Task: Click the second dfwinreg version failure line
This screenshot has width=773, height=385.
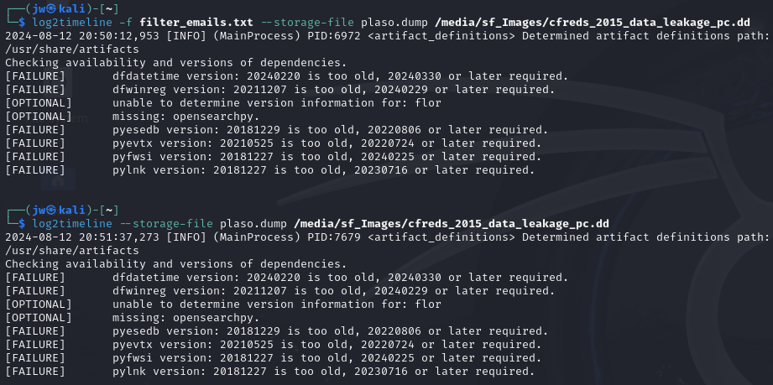Action: (x=333, y=290)
